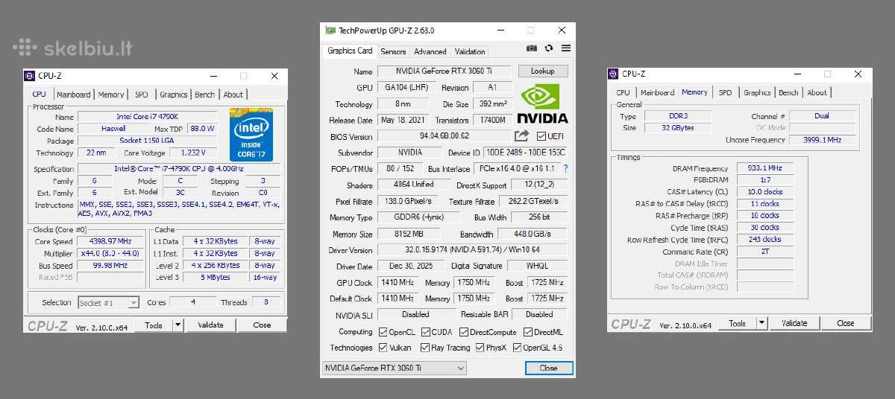Click Close in the CPU-Z window with DRAM Frequency
The width and height of the screenshot is (895, 399).
click(846, 323)
